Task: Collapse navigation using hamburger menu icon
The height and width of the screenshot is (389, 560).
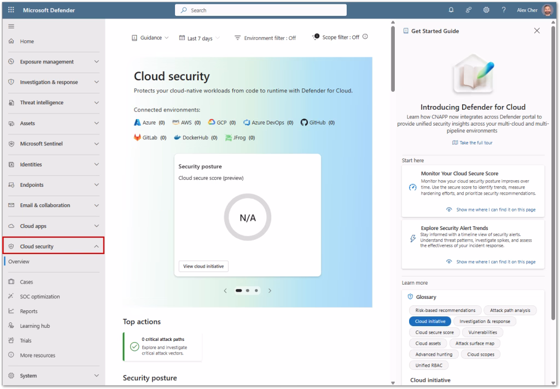Action: pyautogui.click(x=11, y=27)
